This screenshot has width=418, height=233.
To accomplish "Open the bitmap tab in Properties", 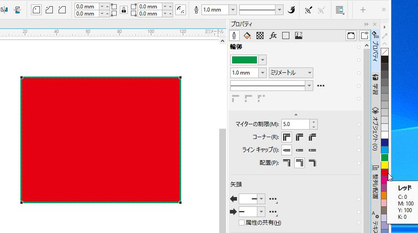I will click(x=299, y=36).
